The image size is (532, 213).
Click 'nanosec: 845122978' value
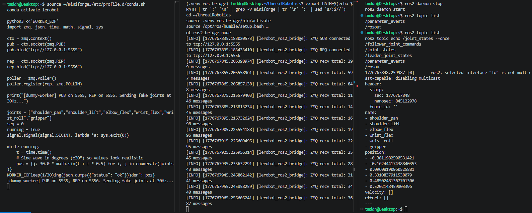coord(395,101)
